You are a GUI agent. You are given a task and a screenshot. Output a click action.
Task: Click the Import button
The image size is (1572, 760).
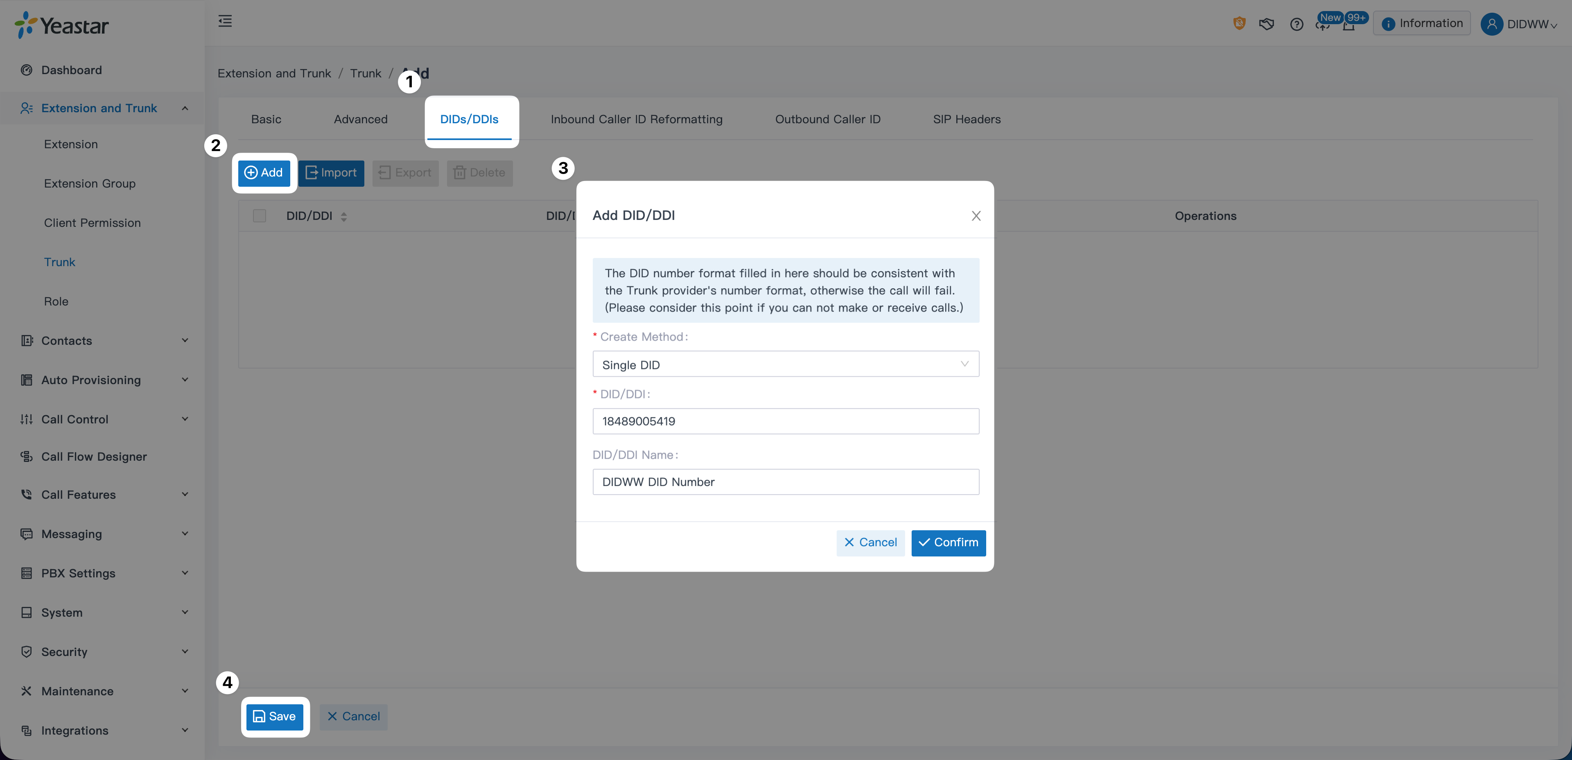coord(331,173)
